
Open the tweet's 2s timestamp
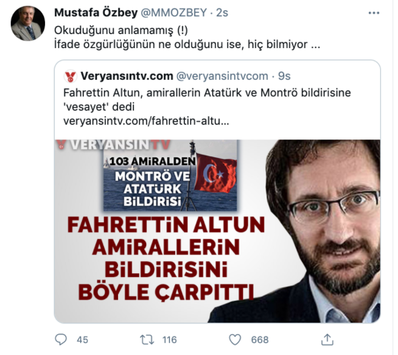tap(222, 12)
